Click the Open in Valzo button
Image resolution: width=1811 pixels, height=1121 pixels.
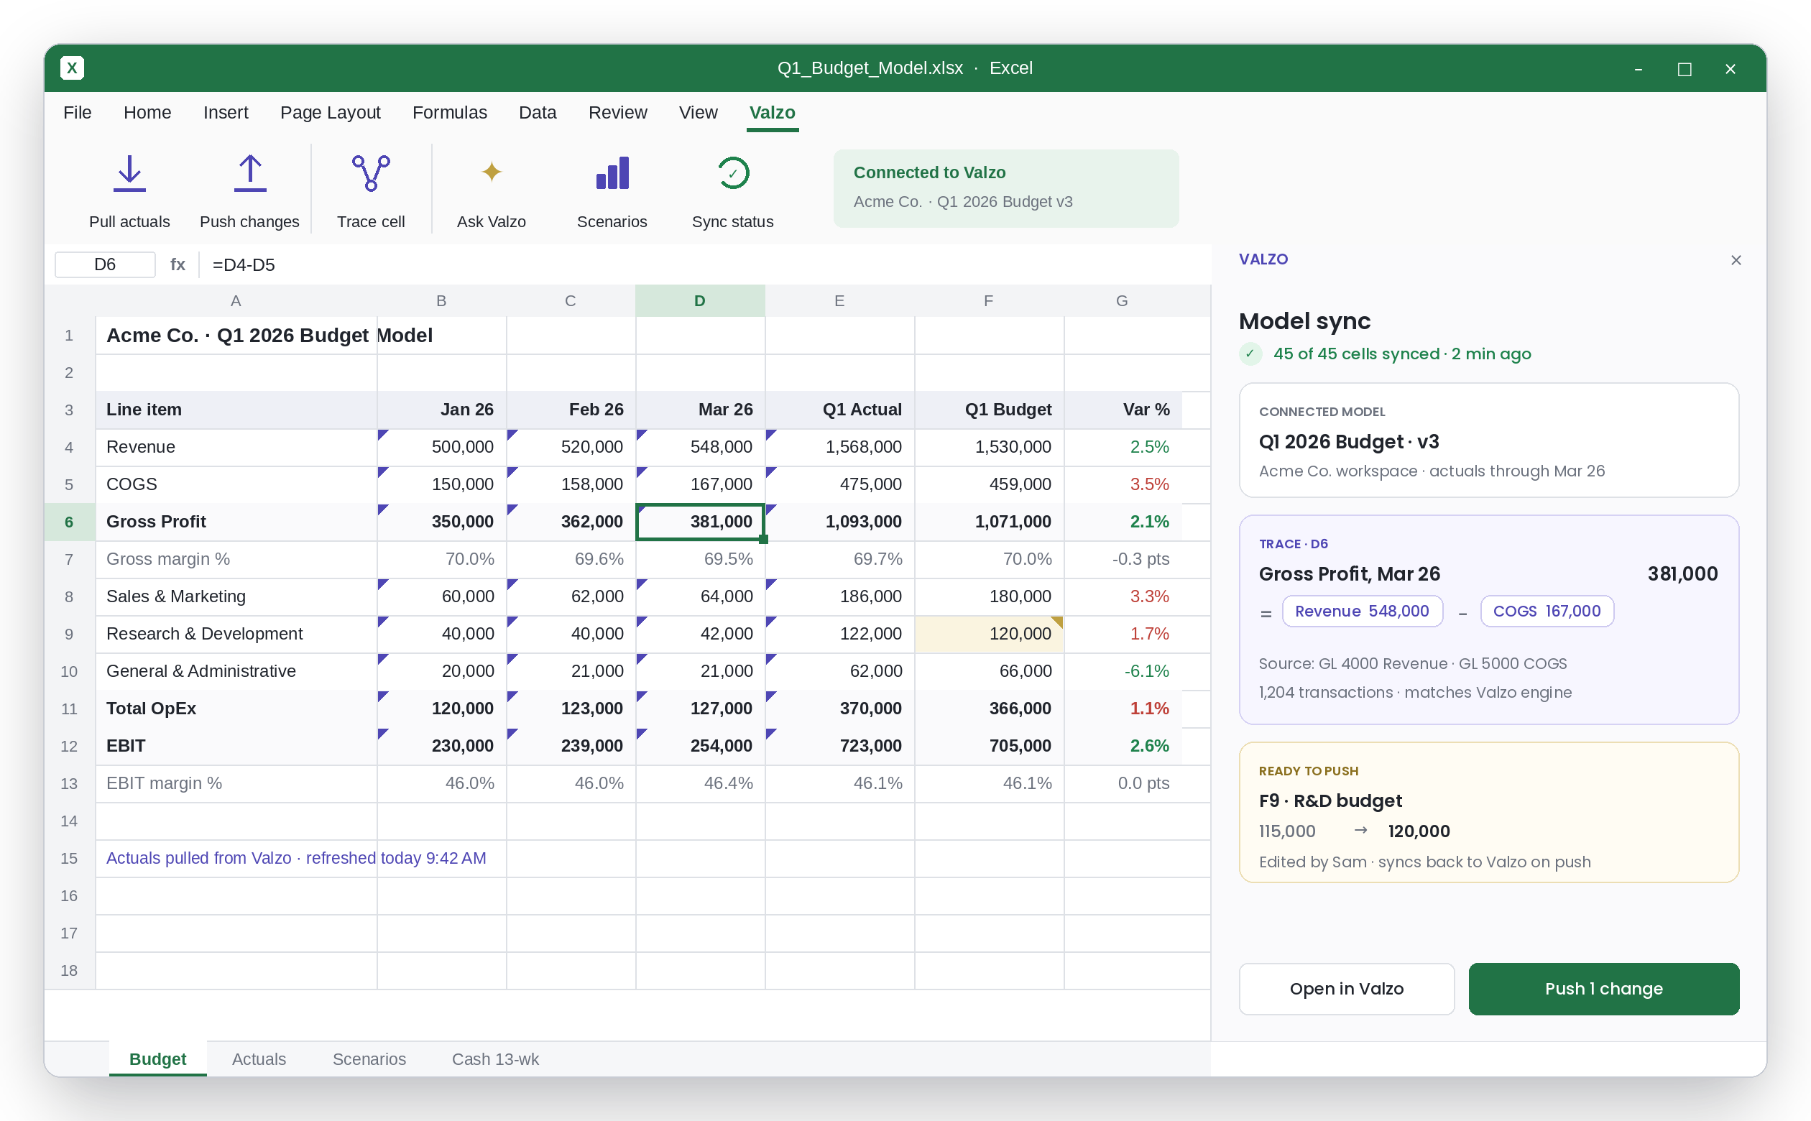coord(1346,989)
